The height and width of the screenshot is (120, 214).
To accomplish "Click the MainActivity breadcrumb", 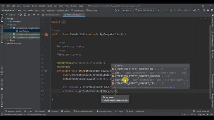I will (78, 10).
